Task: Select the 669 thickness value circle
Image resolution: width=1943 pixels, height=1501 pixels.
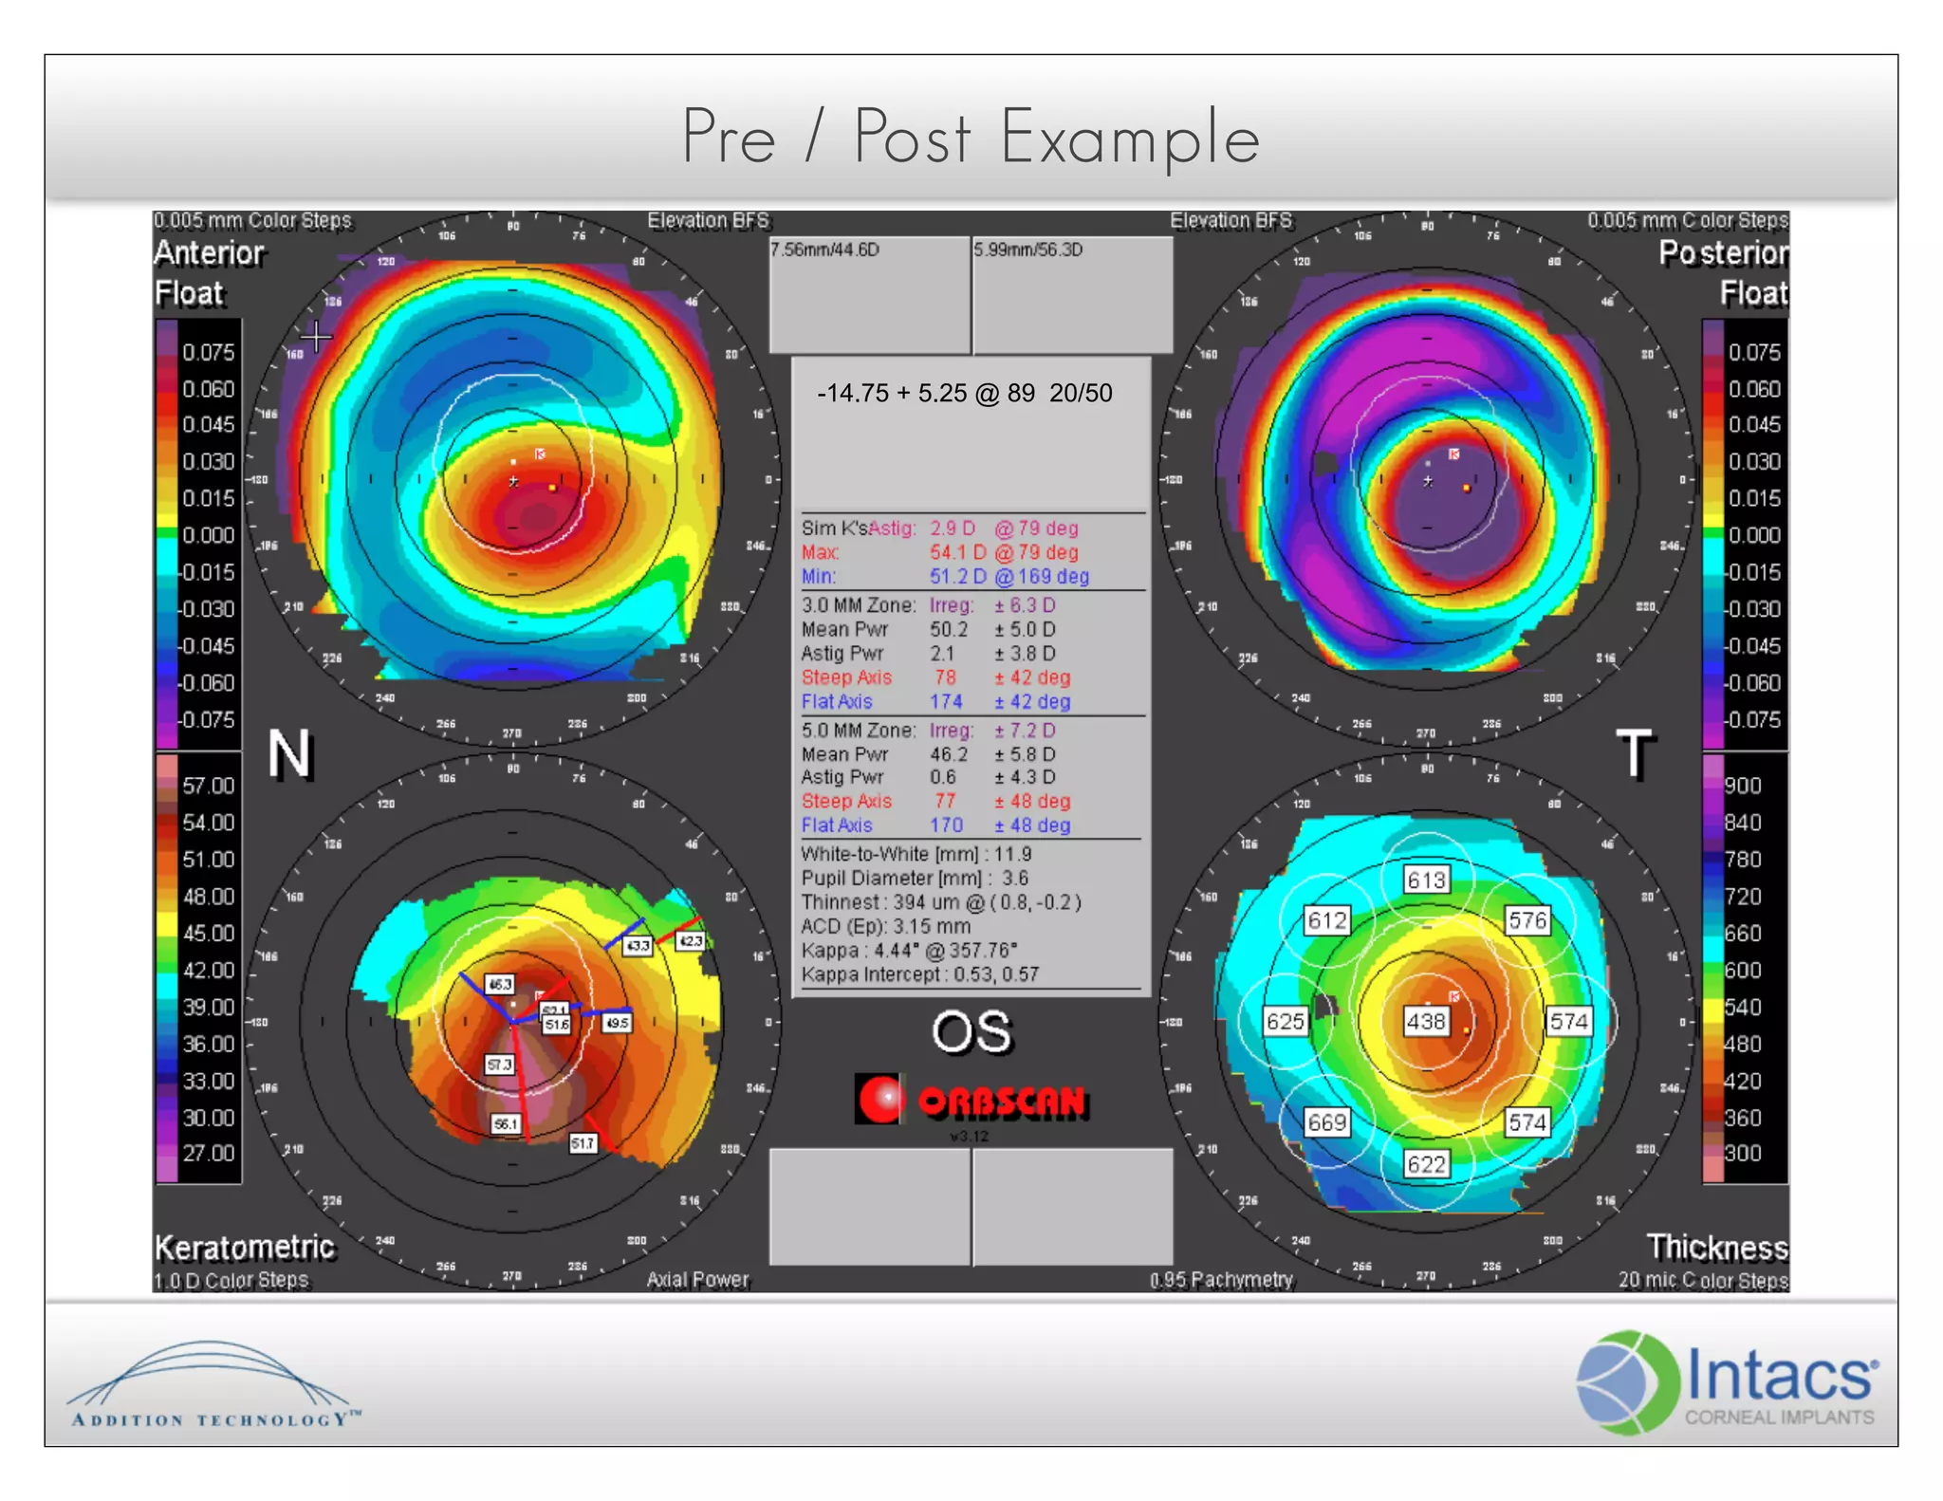Action: 1326,1122
